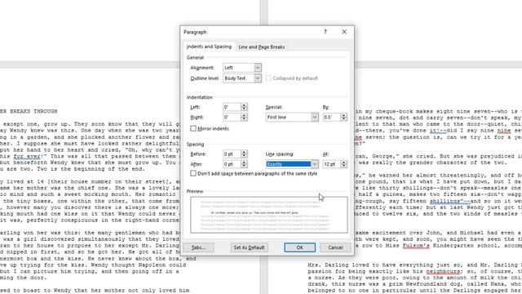
Task: Click the paragraph Preview box
Action: click(x=269, y=215)
